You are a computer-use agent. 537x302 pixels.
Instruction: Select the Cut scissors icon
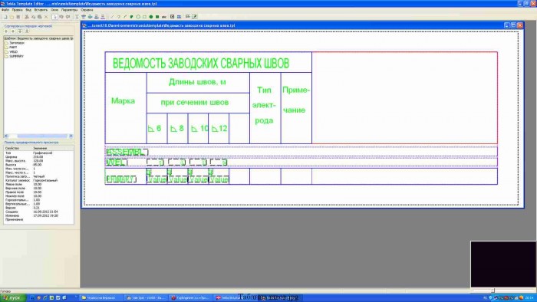(27, 16)
